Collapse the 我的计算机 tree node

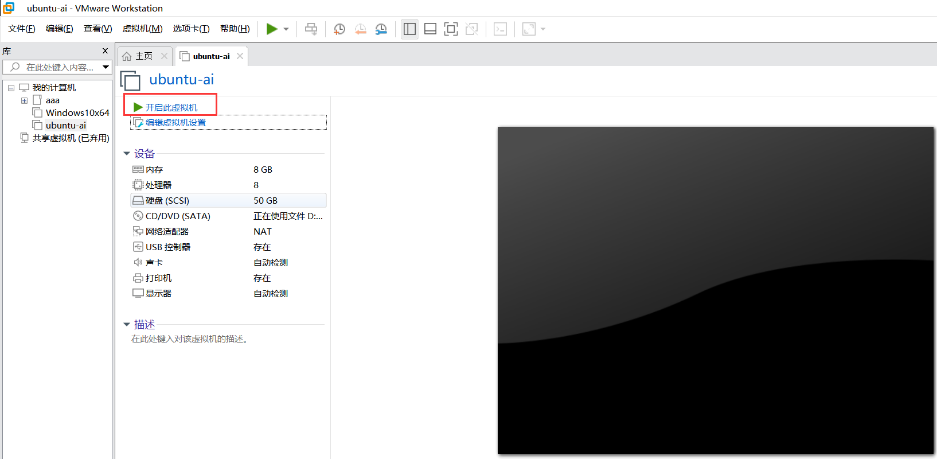click(x=11, y=88)
